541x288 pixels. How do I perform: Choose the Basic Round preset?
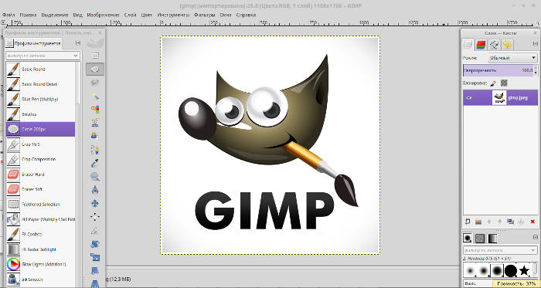[40, 69]
